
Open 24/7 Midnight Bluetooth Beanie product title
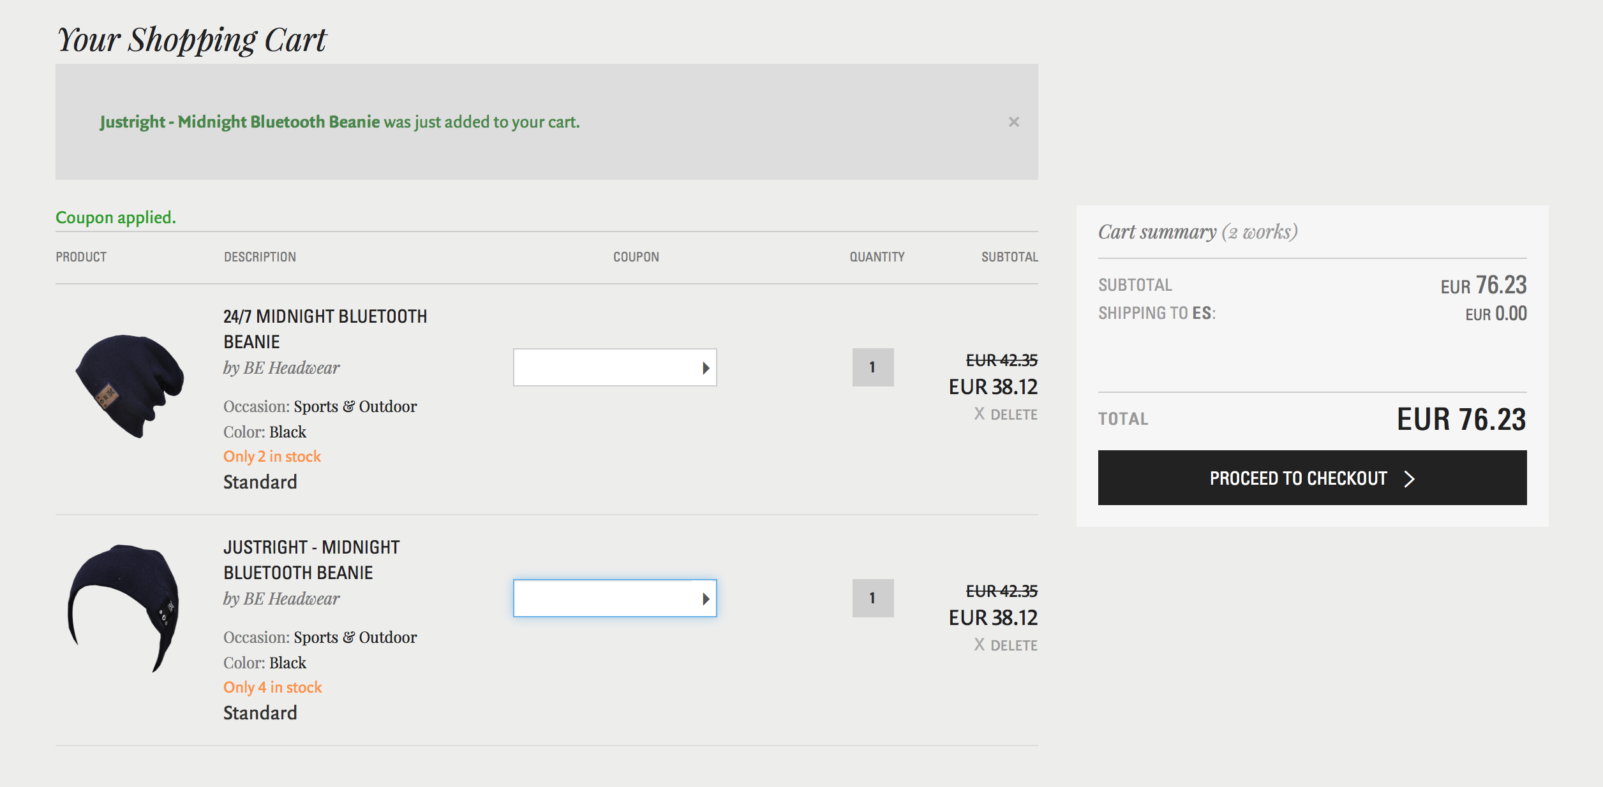point(325,329)
